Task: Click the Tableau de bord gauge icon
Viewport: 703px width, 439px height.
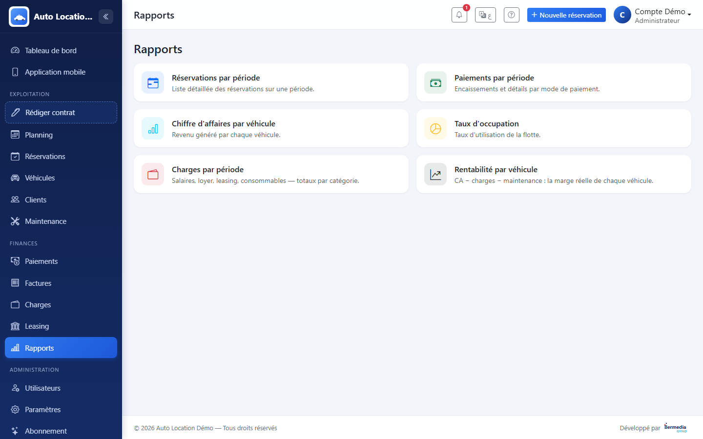Action: tap(15, 50)
